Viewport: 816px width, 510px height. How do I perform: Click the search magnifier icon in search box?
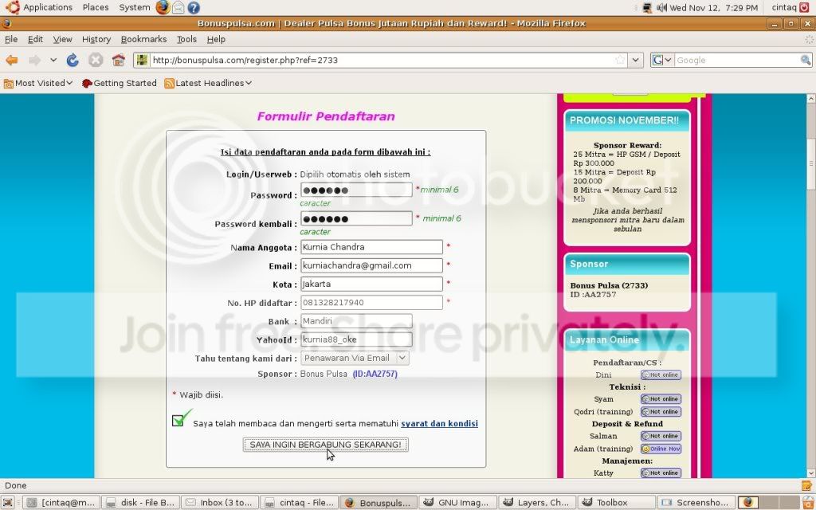click(806, 60)
